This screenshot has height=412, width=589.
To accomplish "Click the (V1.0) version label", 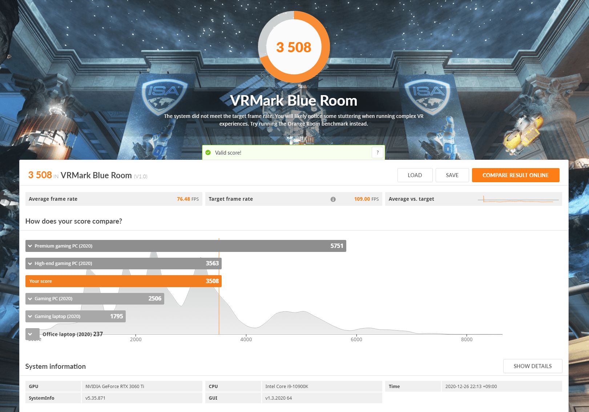I will [x=141, y=176].
